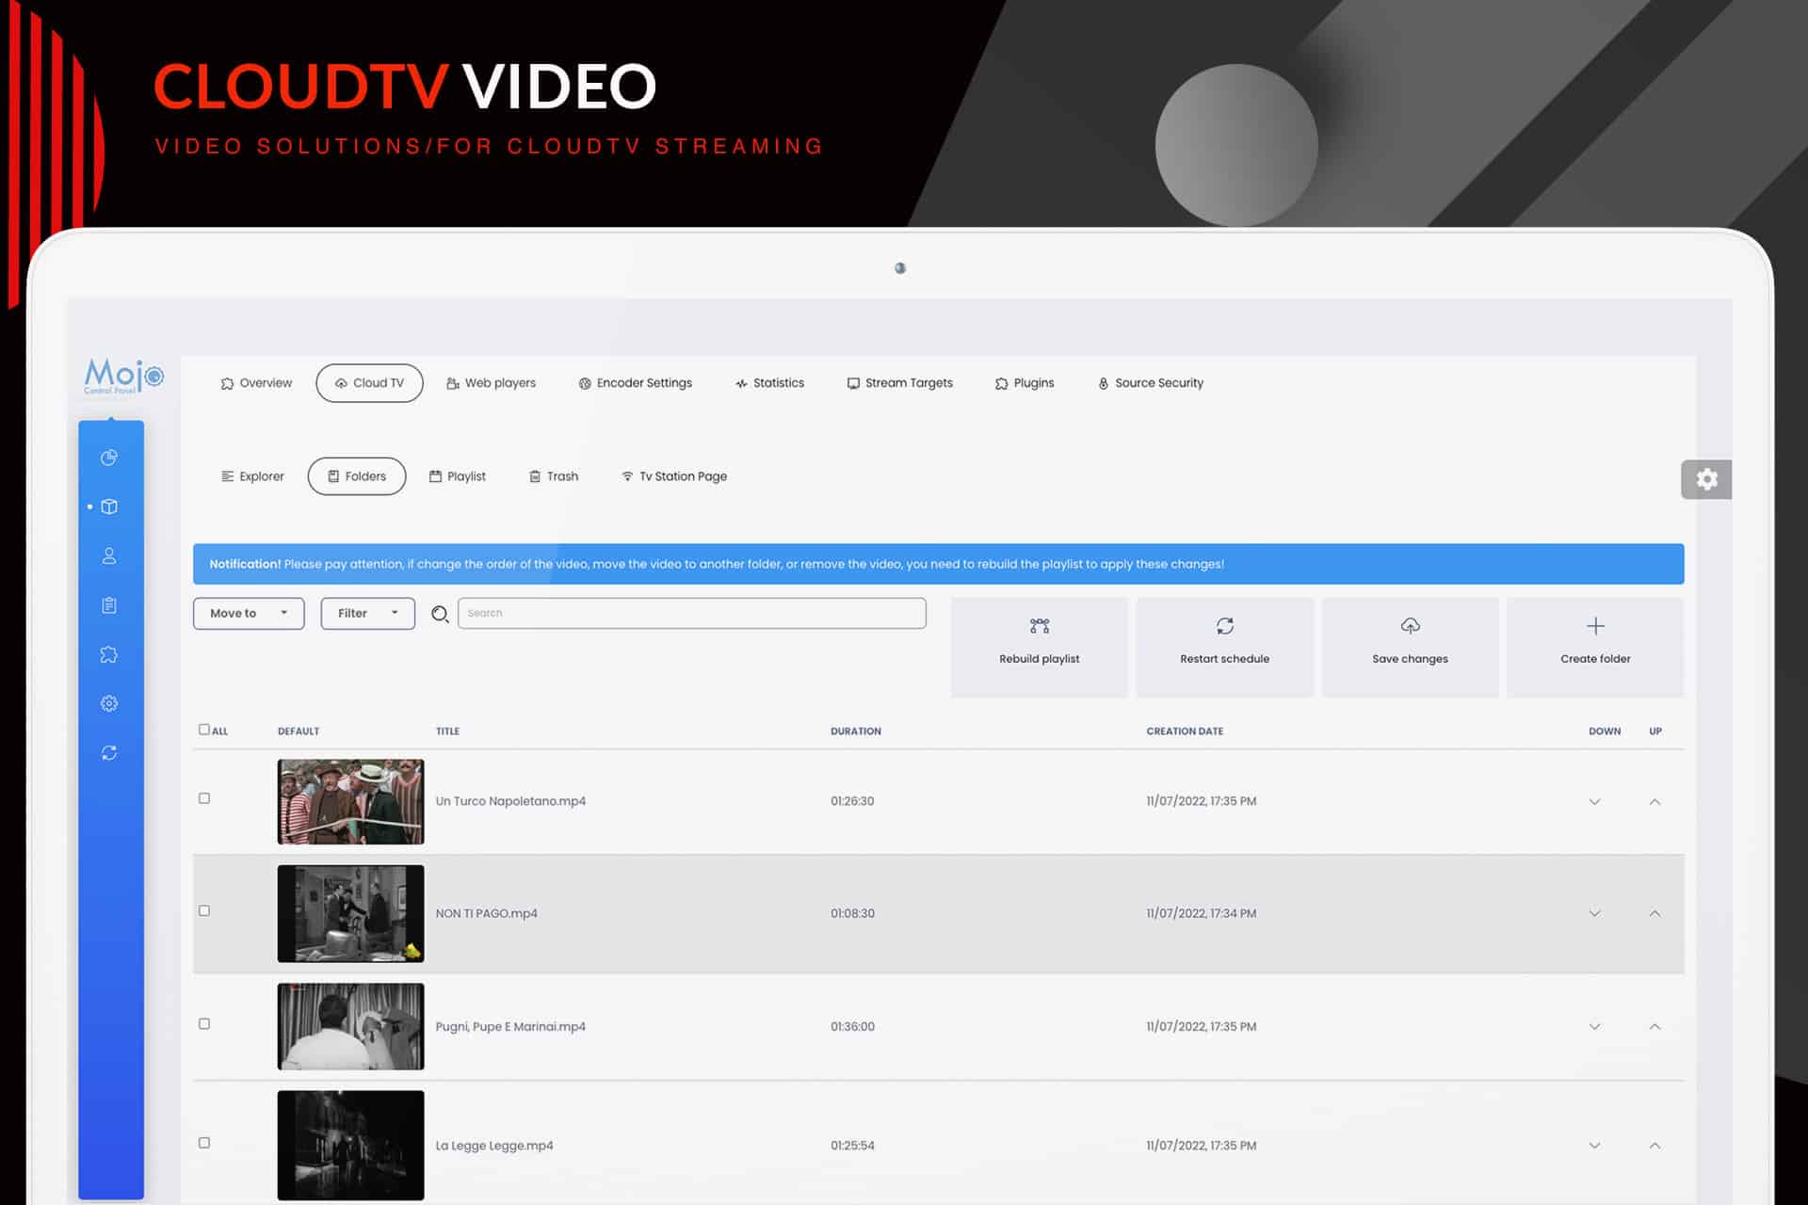This screenshot has height=1205, width=1808.
Task: Switch to the Statistics tab
Action: 769,383
